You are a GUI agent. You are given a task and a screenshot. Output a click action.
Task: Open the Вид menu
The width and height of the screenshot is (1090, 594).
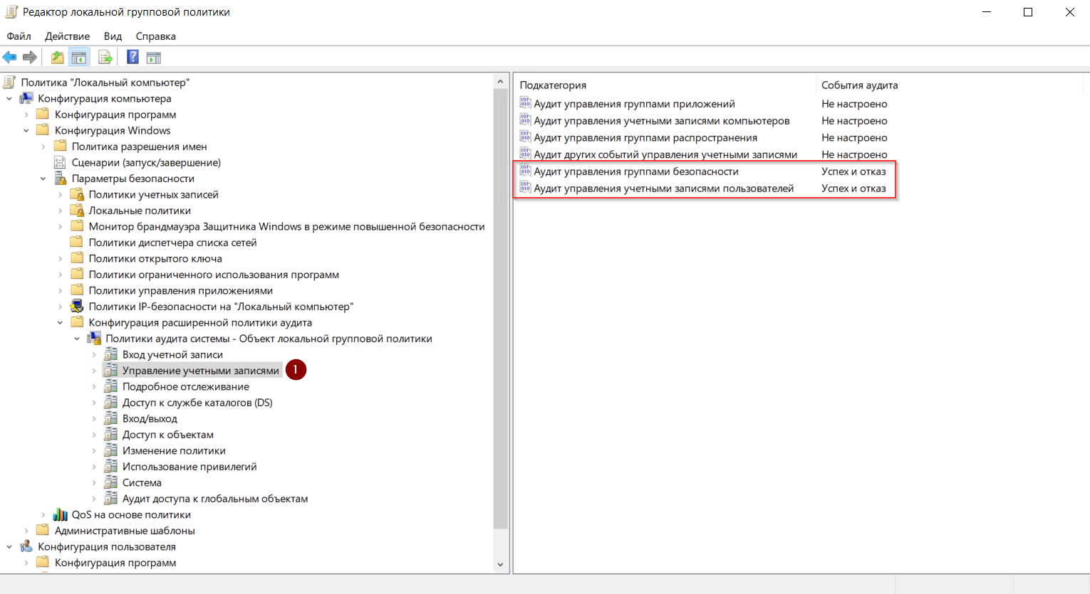[113, 36]
